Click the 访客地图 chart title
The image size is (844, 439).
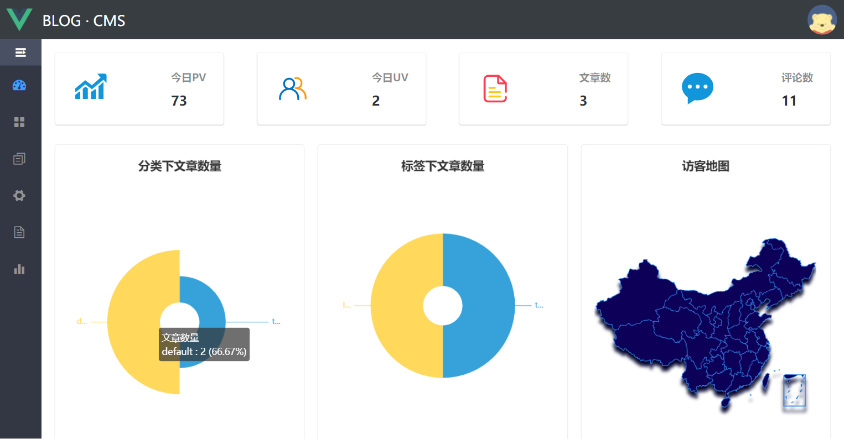click(x=706, y=166)
